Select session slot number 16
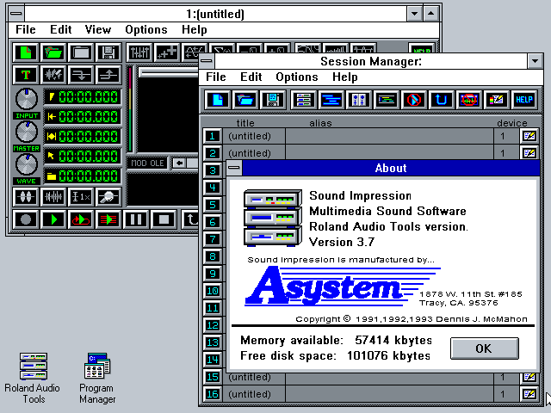Screen dimensions: 551x413 (213, 394)
